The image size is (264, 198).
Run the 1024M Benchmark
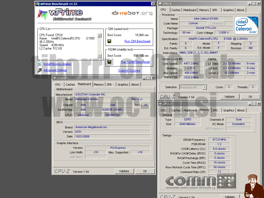point(135,62)
